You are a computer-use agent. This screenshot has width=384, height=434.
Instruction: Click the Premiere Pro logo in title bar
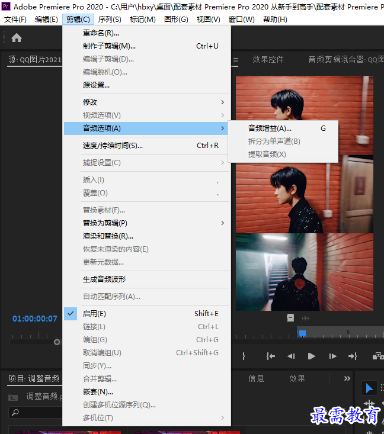pos(6,7)
